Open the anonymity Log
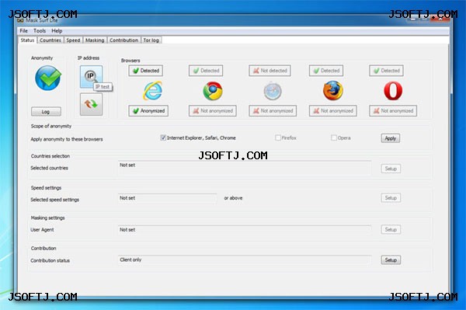The width and height of the screenshot is (466, 310). point(46,112)
